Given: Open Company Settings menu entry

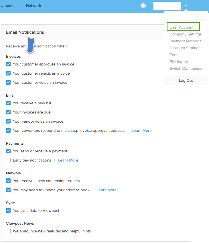Looking at the screenshot, I should (186, 34).
